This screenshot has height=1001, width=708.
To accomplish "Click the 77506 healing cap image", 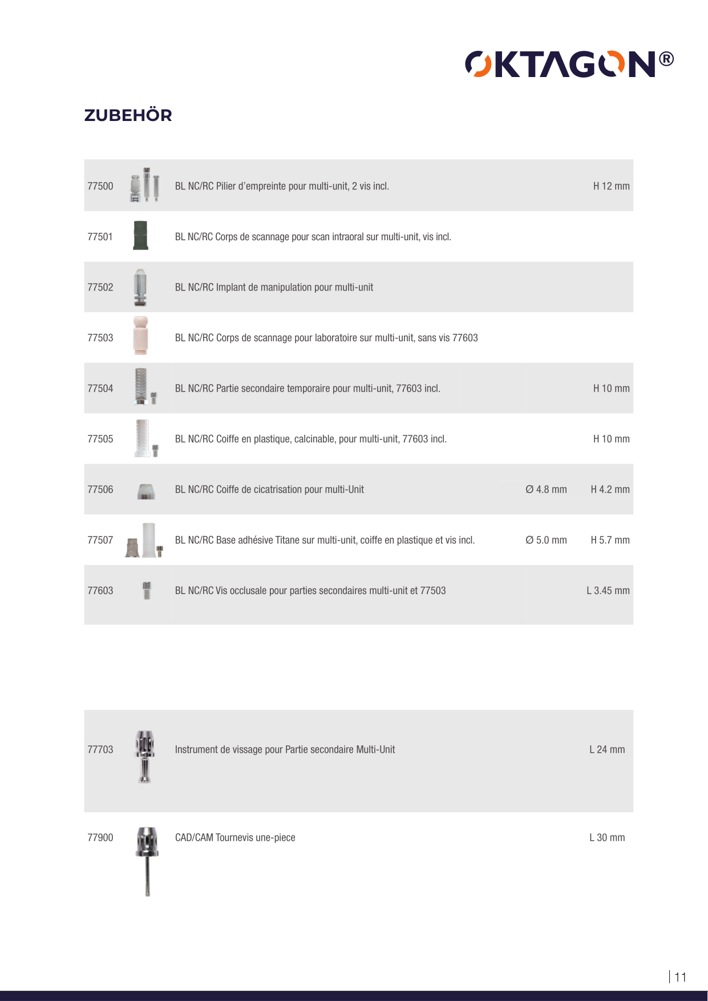I will (146, 491).
